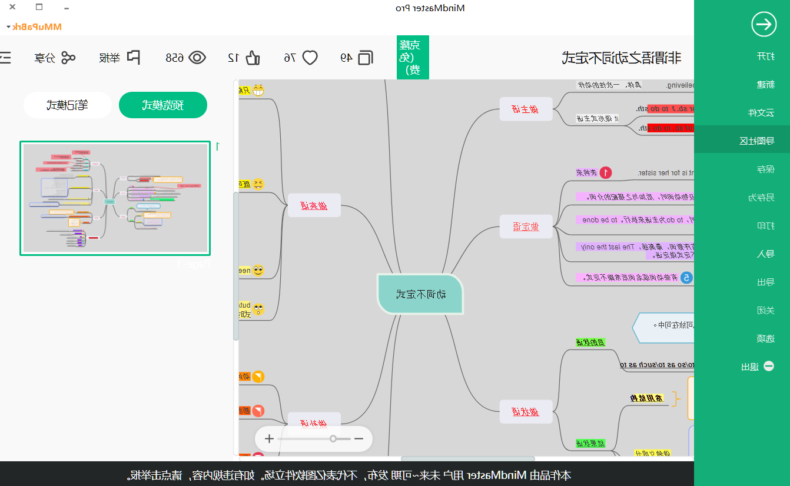Click the red flag marker icon
Image resolution: width=790 pixels, height=486 pixels.
[258, 410]
